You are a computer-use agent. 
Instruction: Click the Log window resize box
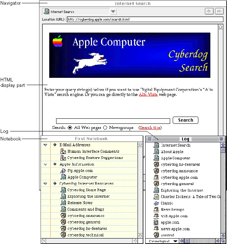[x=223, y=241]
